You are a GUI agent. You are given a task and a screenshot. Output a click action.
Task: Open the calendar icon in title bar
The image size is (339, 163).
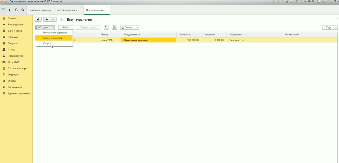point(300,1)
